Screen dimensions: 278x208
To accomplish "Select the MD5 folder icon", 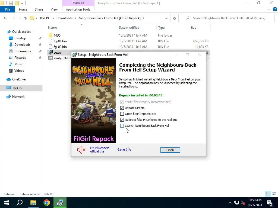I will (50, 35).
